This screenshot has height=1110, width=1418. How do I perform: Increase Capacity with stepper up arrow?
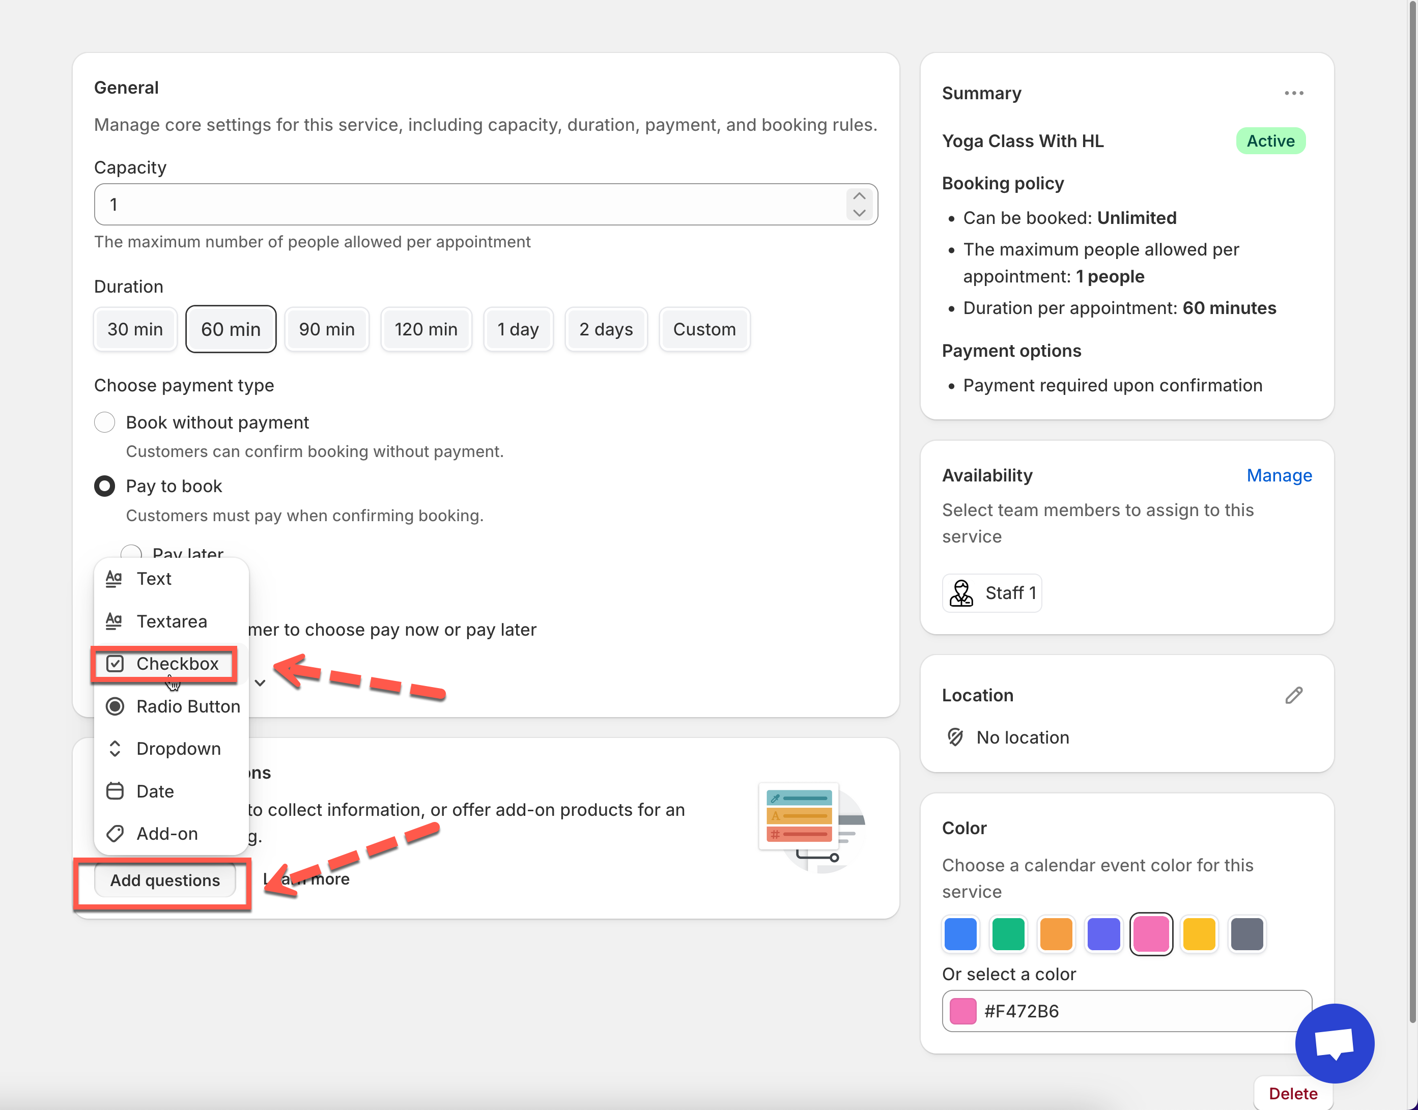click(859, 196)
